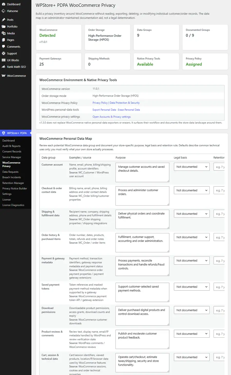This screenshot has height=375, width=231.
Task: Edit the Product reviews purpose text box
Action: (142, 339)
